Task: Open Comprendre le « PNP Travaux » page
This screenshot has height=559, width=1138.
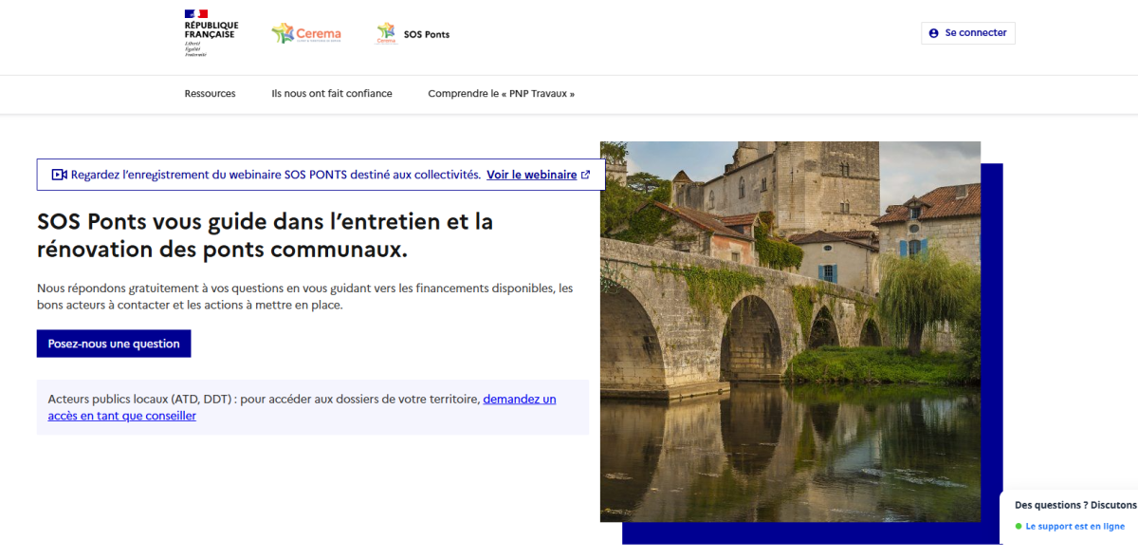Action: 501,94
